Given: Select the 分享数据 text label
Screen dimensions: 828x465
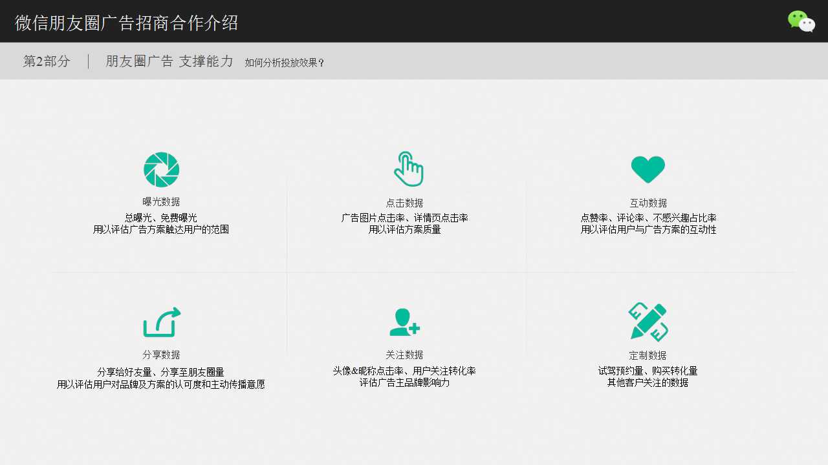Looking at the screenshot, I should coord(161,355).
